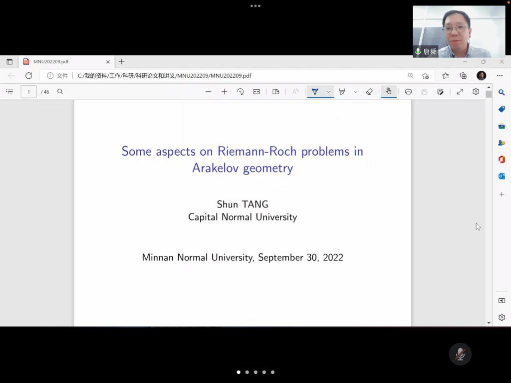Toggle the Draw pen tool
Viewport: 511px width, 383px height.
pyautogui.click(x=315, y=92)
